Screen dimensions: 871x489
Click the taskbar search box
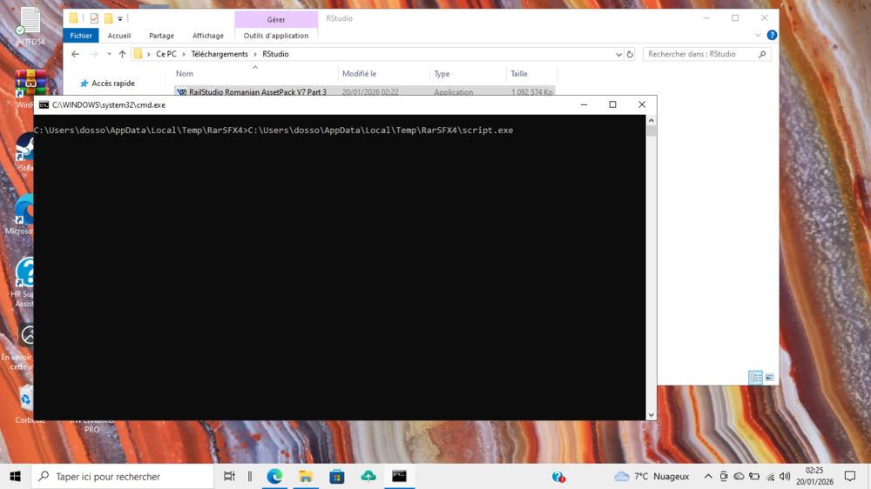[122, 476]
